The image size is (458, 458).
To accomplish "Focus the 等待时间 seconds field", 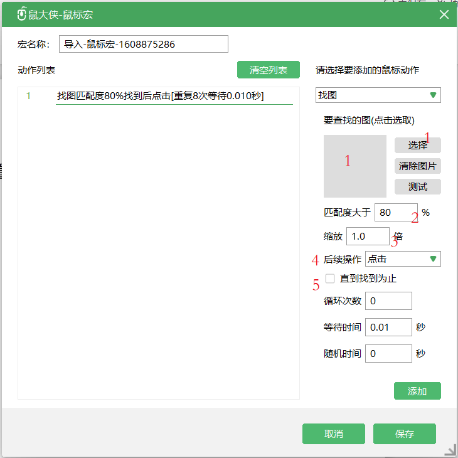I will [x=388, y=328].
